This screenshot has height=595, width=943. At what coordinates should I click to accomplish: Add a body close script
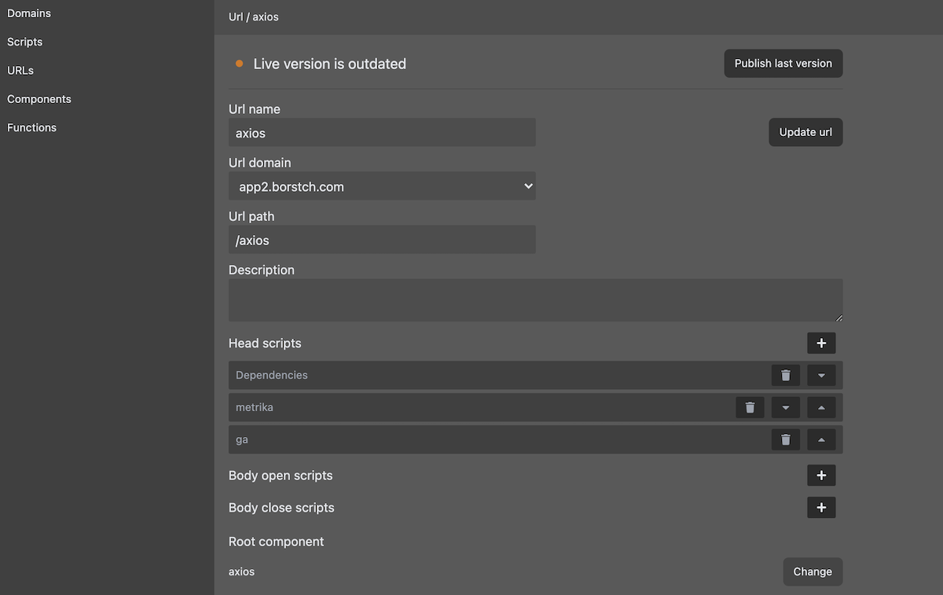[821, 508]
